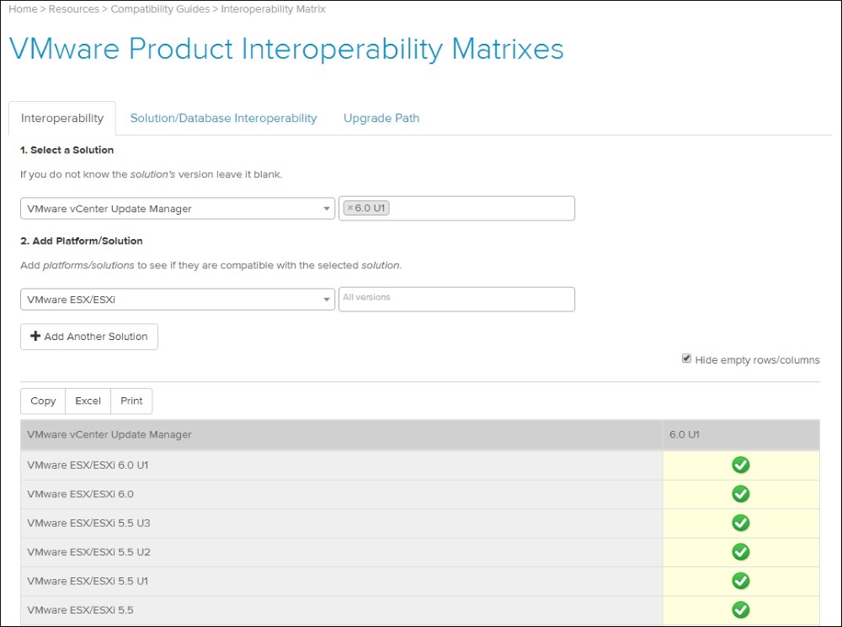This screenshot has height=627, width=842.
Task: Open Solution/Database Interoperability tab
Action: [x=223, y=118]
